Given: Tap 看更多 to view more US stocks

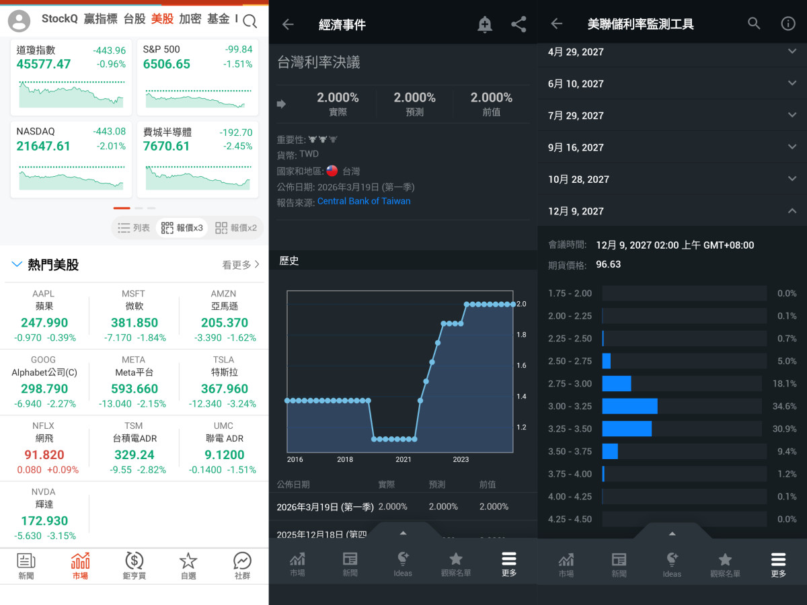Looking at the screenshot, I should (x=240, y=265).
